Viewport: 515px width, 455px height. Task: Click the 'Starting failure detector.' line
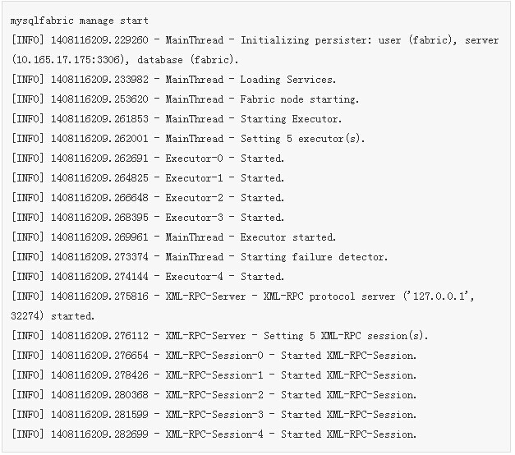tap(200, 257)
